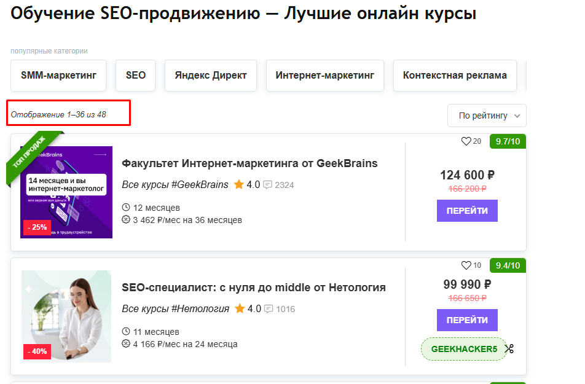Screen dimensions: 585x384
Task: Follow the Все курсы #Нетология link
Action: click(x=175, y=309)
